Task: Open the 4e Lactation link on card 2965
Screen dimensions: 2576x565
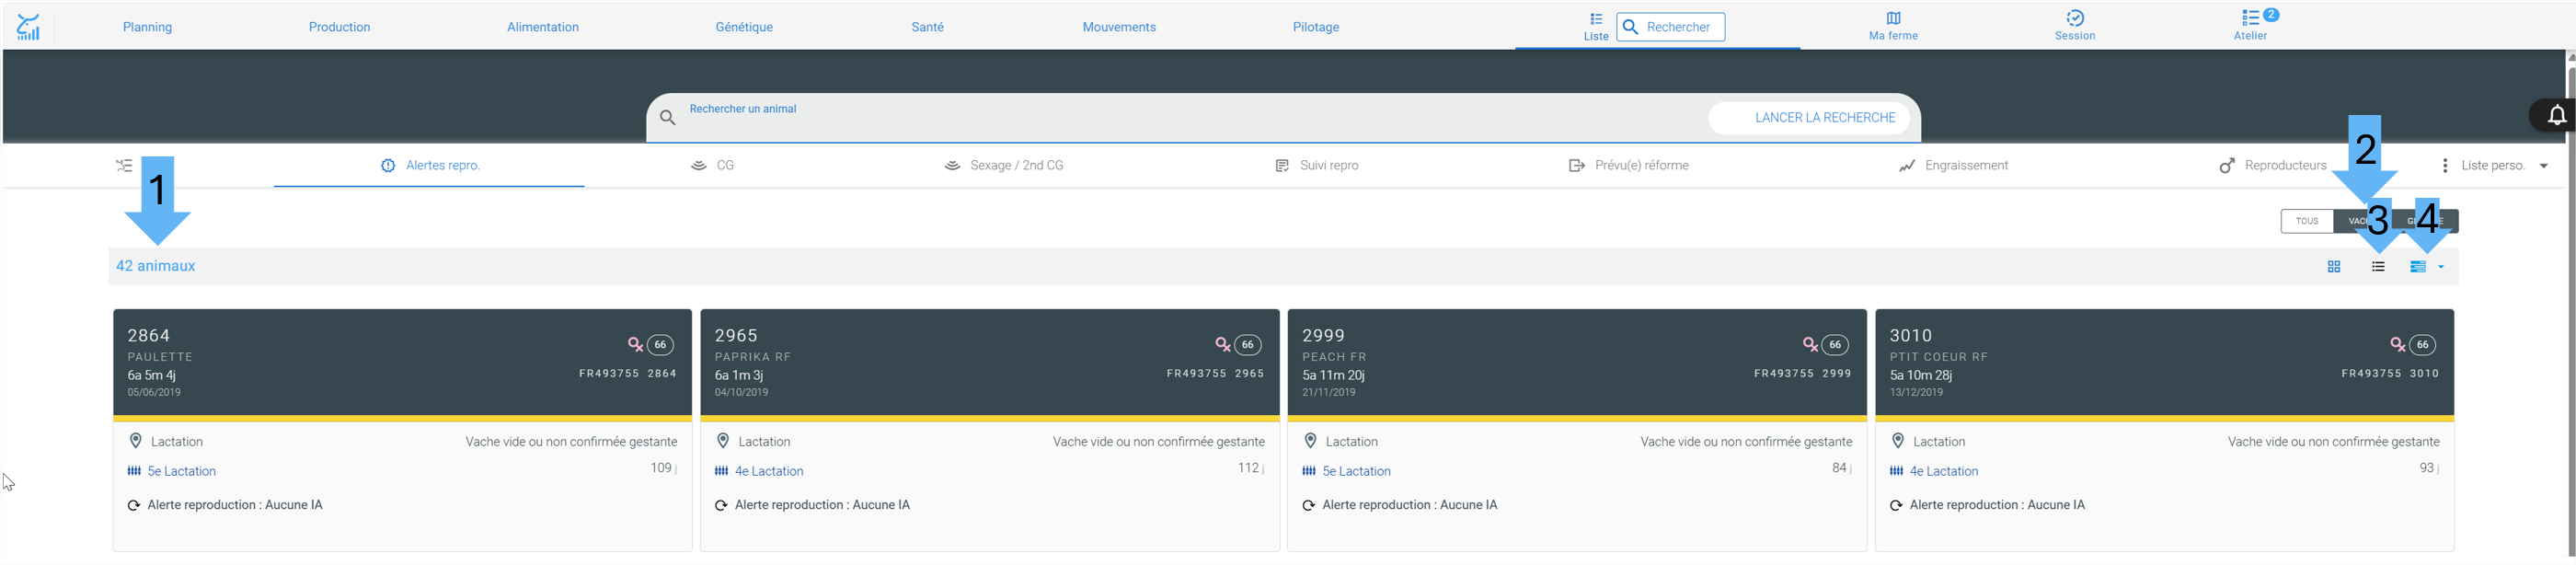Action: (769, 471)
